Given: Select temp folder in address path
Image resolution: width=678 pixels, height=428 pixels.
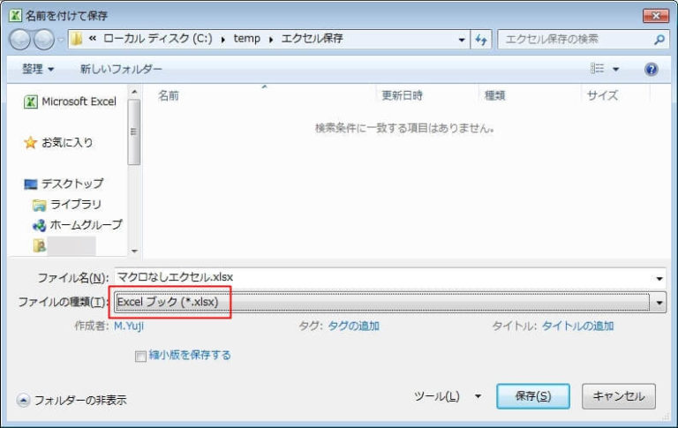Looking at the screenshot, I should 247,39.
